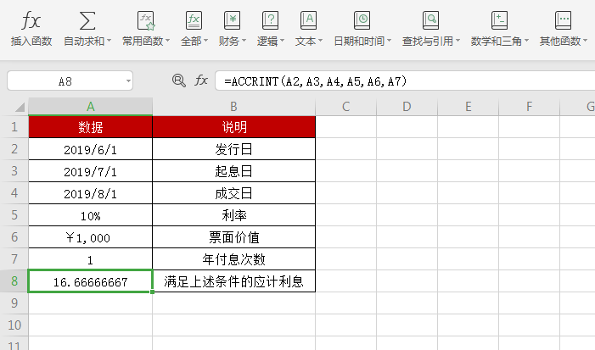Screen dimensions: 595x350
Task: Open the Financial (财务) functions icon
Action: pos(232,20)
